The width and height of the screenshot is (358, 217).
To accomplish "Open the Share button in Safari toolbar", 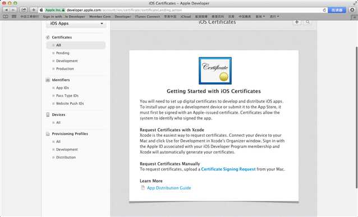I will (x=24, y=10).
